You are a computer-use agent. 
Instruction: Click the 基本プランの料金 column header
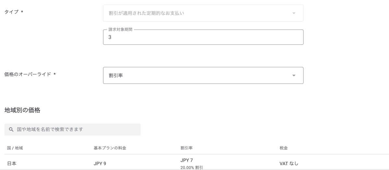coord(110,148)
